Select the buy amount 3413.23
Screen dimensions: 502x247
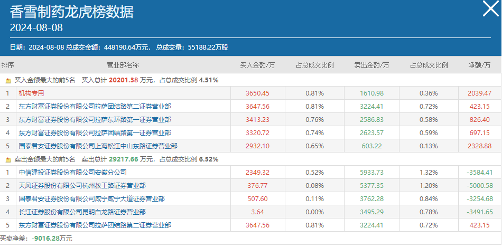pos(258,120)
